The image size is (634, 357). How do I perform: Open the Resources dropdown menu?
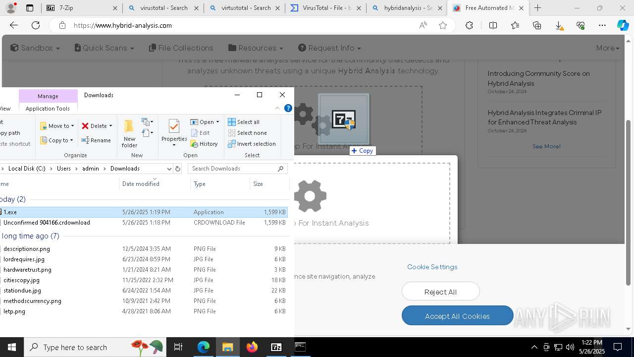256,48
